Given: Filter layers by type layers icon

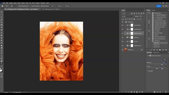Looking at the screenshot, I should [x=137, y=13].
